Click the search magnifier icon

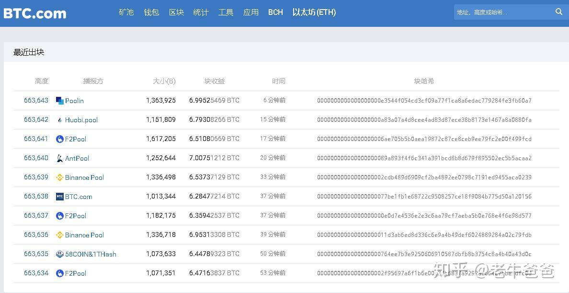(x=559, y=12)
